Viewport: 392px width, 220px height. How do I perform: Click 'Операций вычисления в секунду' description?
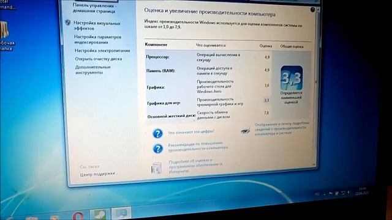tap(218, 57)
